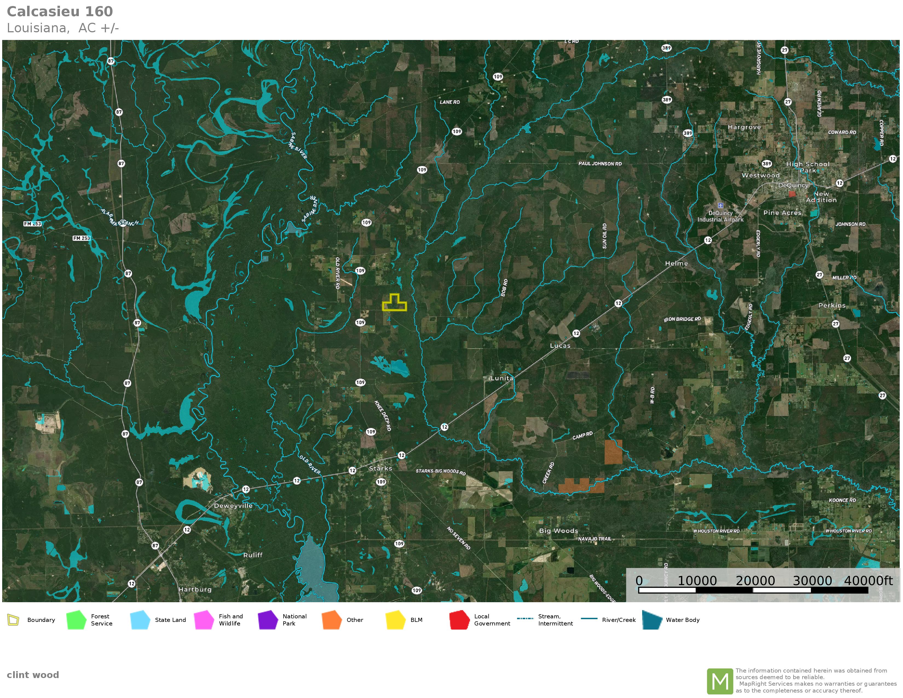Viewport: 903px width, 698px height.
Task: Click the Lunita town label
Action: pyautogui.click(x=501, y=378)
